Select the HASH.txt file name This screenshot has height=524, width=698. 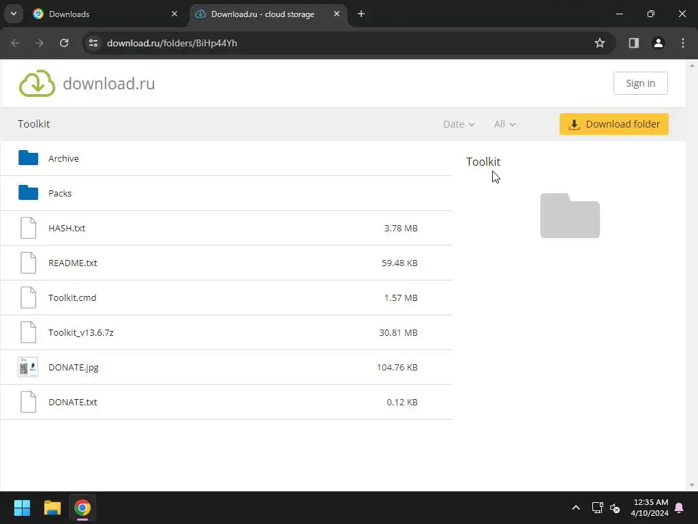tap(67, 228)
